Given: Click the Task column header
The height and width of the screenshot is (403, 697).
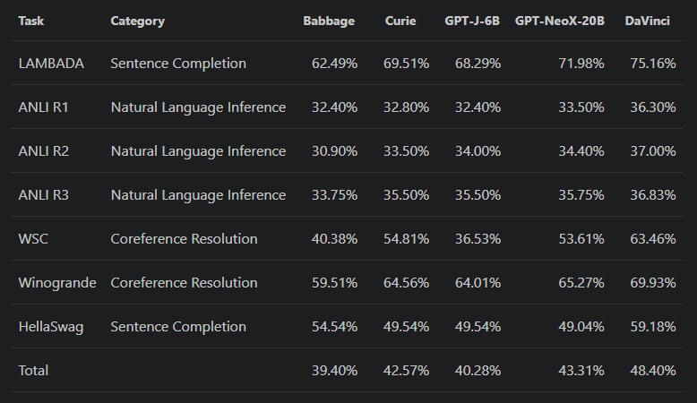Looking at the screenshot, I should pyautogui.click(x=31, y=21).
